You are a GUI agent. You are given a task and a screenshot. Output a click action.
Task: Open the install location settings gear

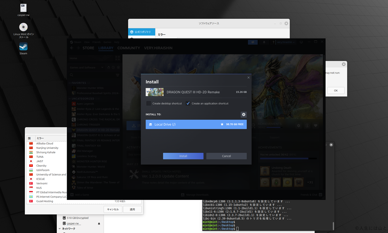243,115
